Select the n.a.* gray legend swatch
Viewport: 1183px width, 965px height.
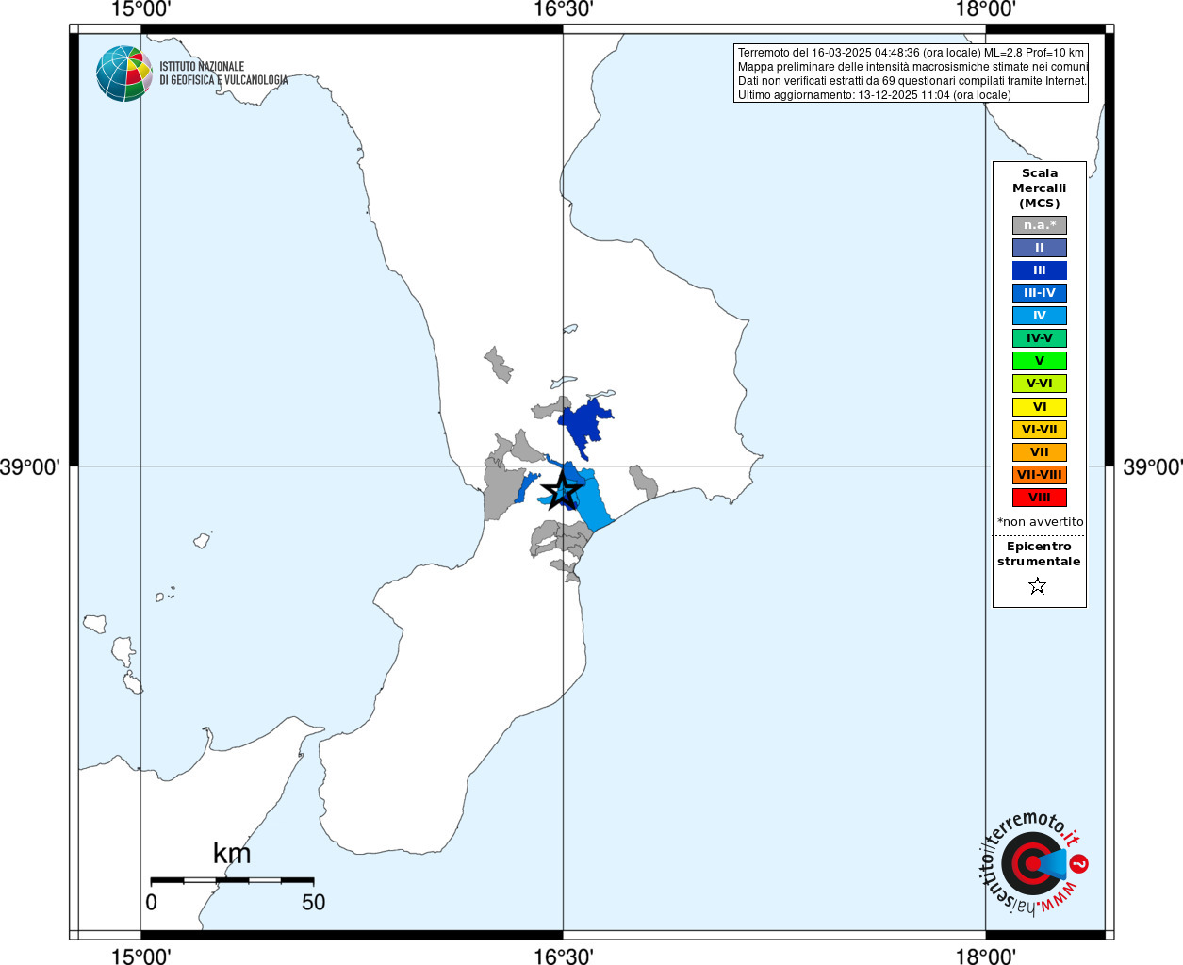[x=1040, y=225]
